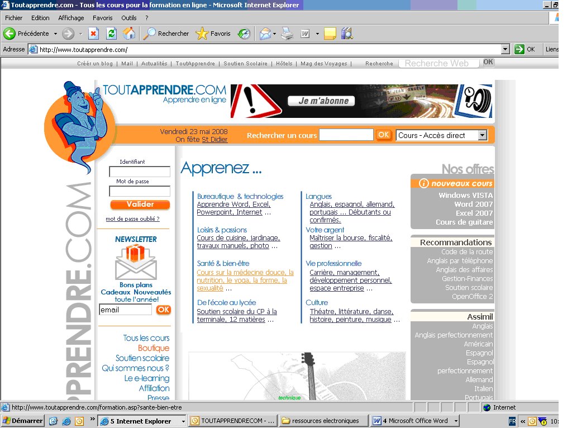Click OK beside Recherche Web box
The width and height of the screenshot is (572, 428).
488,62
